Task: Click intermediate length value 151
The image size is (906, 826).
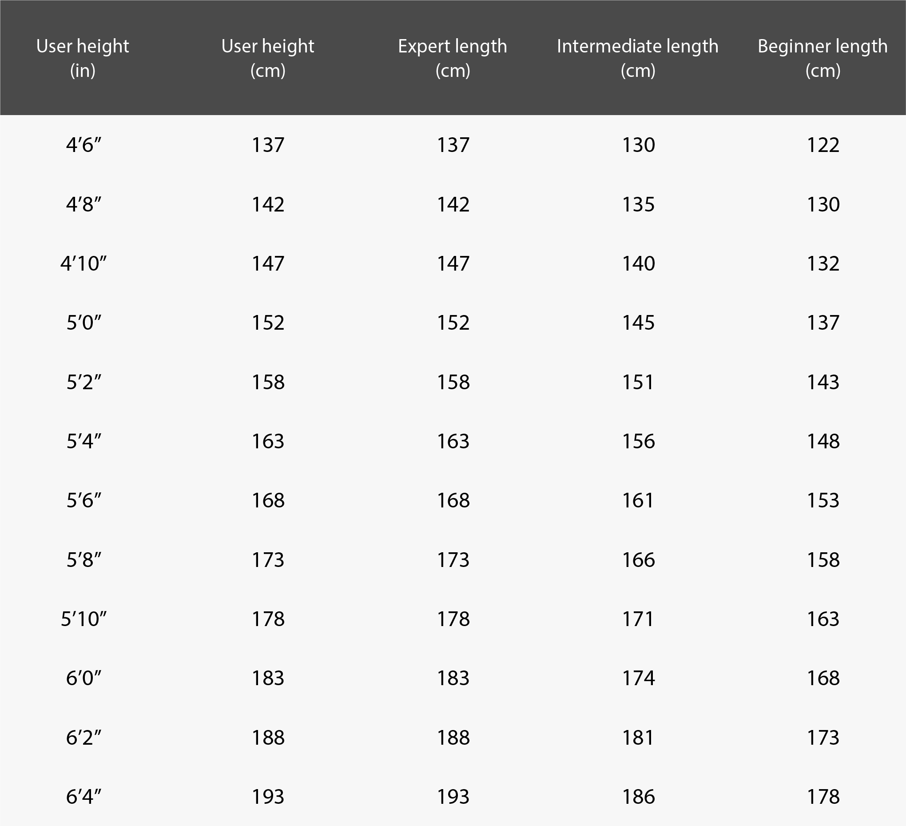Action: 638,382
